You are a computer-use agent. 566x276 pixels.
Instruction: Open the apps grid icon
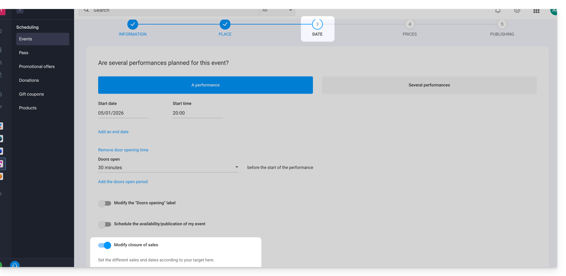pyautogui.click(x=536, y=11)
